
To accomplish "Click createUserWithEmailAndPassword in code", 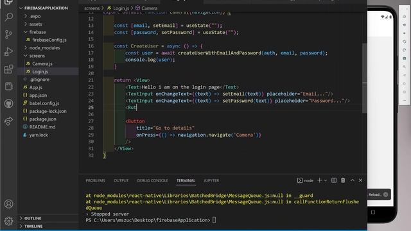I will [x=220, y=53].
